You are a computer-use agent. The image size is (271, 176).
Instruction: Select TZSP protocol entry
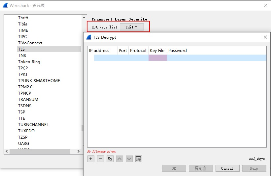pyautogui.click(x=23, y=137)
